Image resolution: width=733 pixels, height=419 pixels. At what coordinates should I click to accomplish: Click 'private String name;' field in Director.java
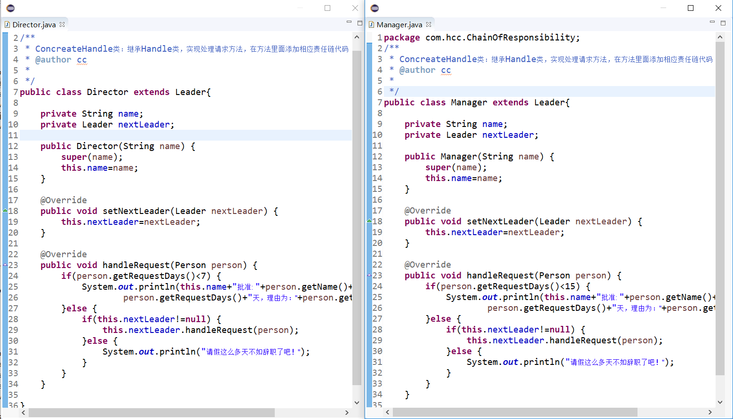click(92, 114)
